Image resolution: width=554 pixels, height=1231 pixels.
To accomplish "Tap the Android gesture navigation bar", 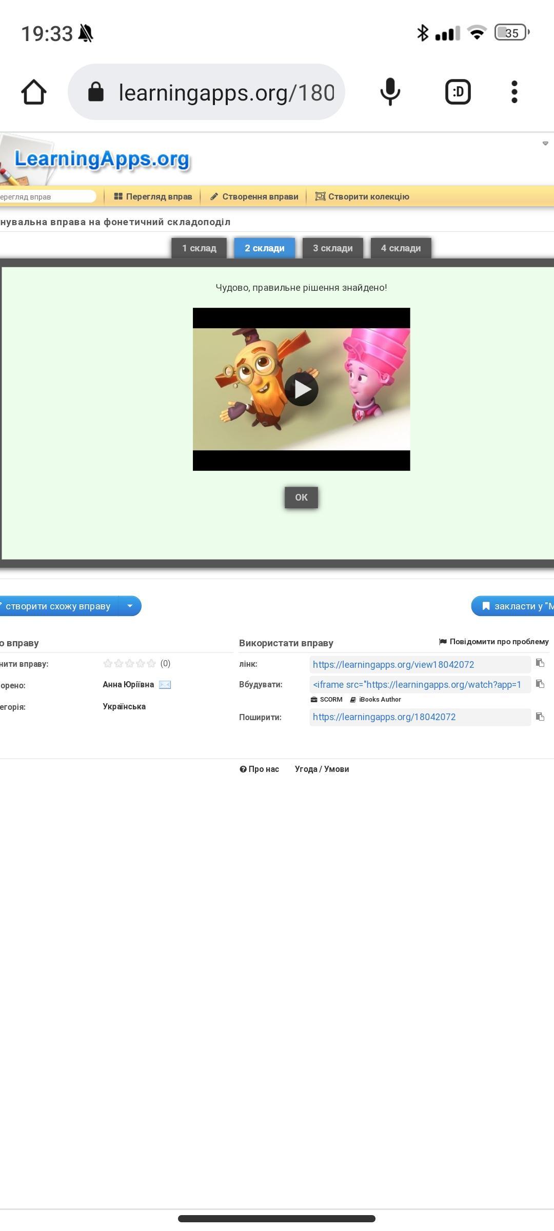I will (277, 1219).
